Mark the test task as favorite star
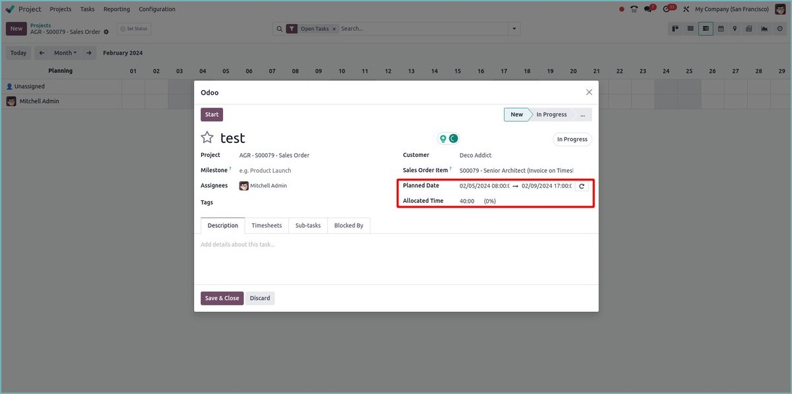The image size is (792, 394). pyautogui.click(x=207, y=137)
